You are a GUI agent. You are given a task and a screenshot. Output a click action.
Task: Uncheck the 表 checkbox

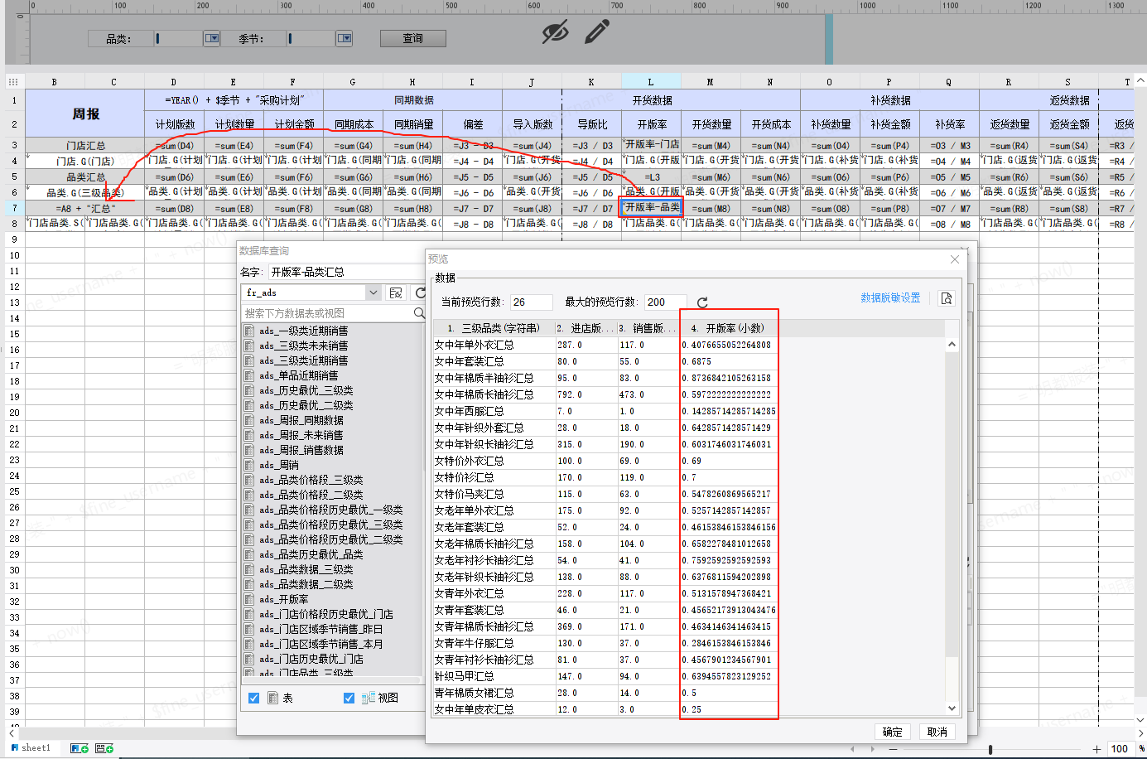(x=254, y=699)
